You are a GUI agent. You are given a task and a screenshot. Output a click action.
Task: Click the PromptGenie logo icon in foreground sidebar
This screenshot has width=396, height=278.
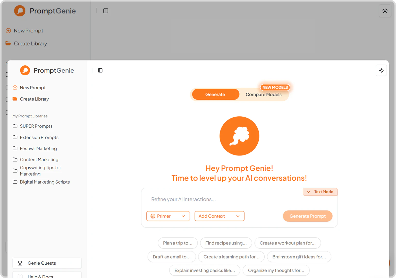coord(25,70)
